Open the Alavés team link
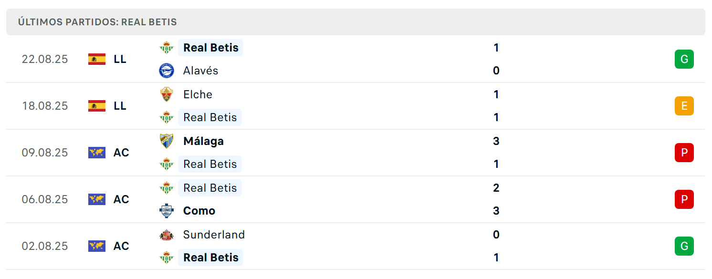The image size is (712, 279). click(x=200, y=71)
